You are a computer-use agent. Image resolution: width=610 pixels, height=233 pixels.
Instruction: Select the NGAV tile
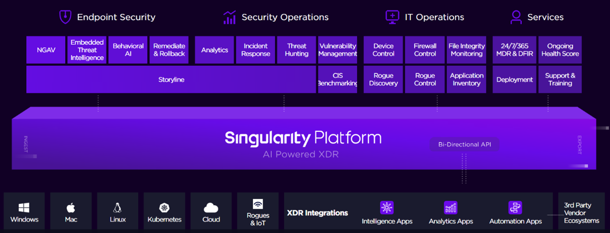(x=46, y=50)
